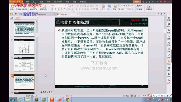Close the slide thumbnail panel
The width and height of the screenshot is (181, 102).
(37, 17)
